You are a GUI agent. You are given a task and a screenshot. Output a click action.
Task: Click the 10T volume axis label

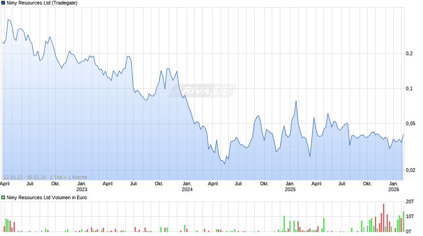pos(410,216)
